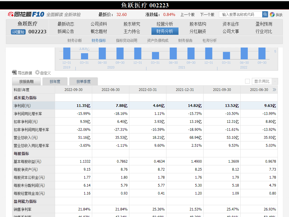Open the 财务报告 sub-tab
Viewport: 289px width, 217px height.
185,40
